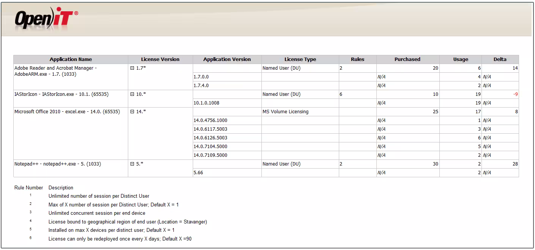Viewport: 535px width, 250px height.
Task: Select the Microsoft Office 2010 excel.exe cell
Action: (71, 133)
